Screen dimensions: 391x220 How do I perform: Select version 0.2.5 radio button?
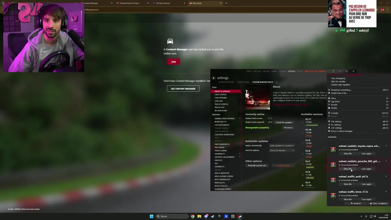pyautogui.click(x=303, y=185)
